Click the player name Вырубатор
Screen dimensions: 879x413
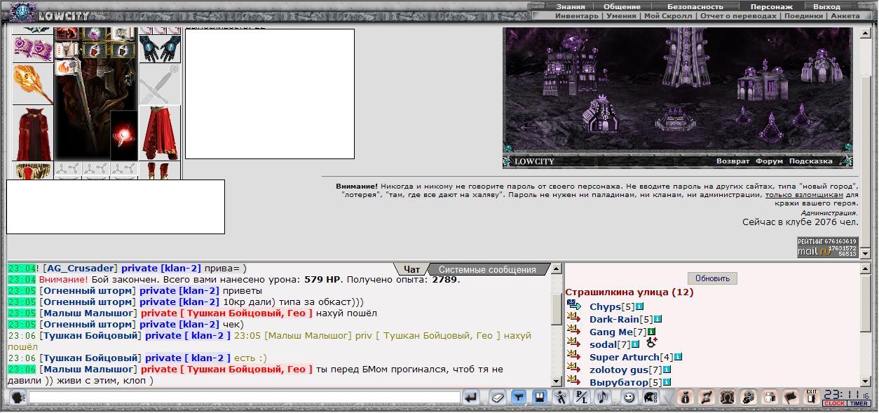(619, 382)
